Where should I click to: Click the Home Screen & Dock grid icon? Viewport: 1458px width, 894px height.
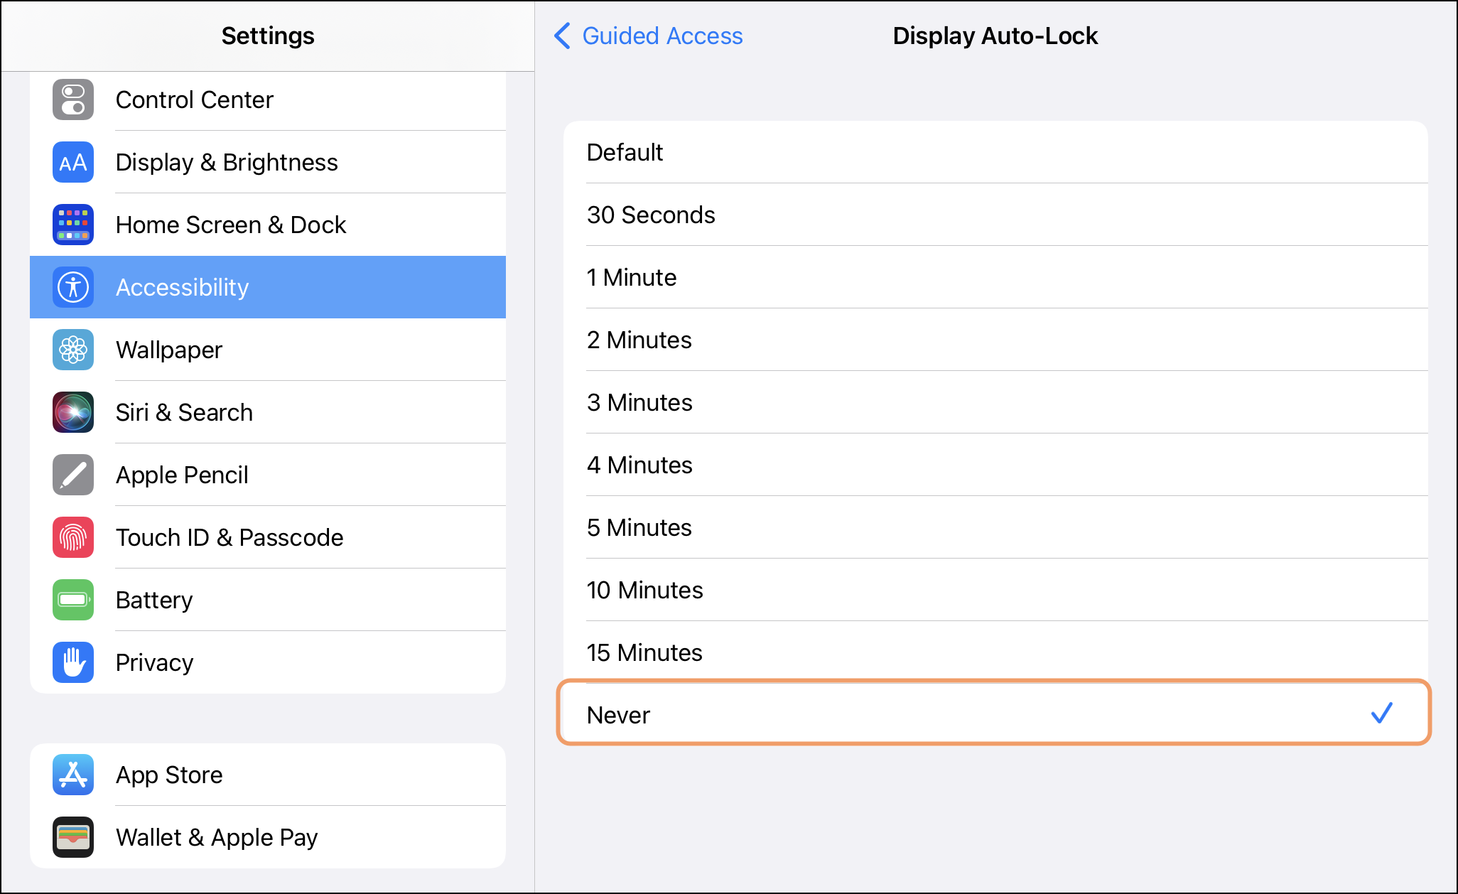(73, 225)
